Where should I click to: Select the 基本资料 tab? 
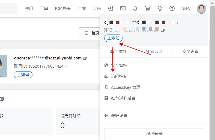click(118, 52)
